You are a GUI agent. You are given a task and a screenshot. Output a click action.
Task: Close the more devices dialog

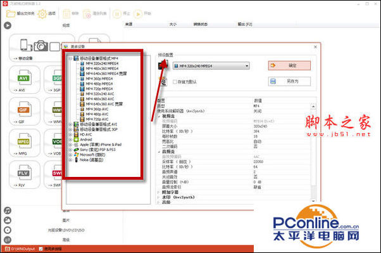pos(315,47)
